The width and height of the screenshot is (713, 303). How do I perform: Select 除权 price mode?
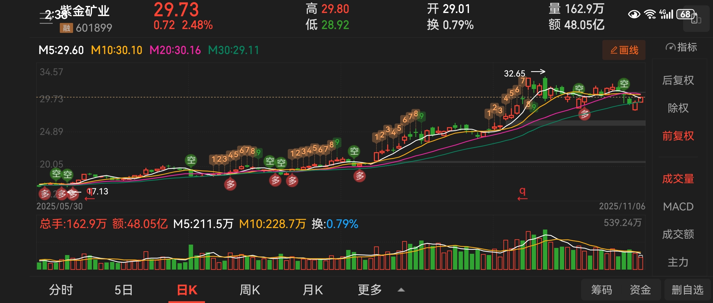pos(678,108)
